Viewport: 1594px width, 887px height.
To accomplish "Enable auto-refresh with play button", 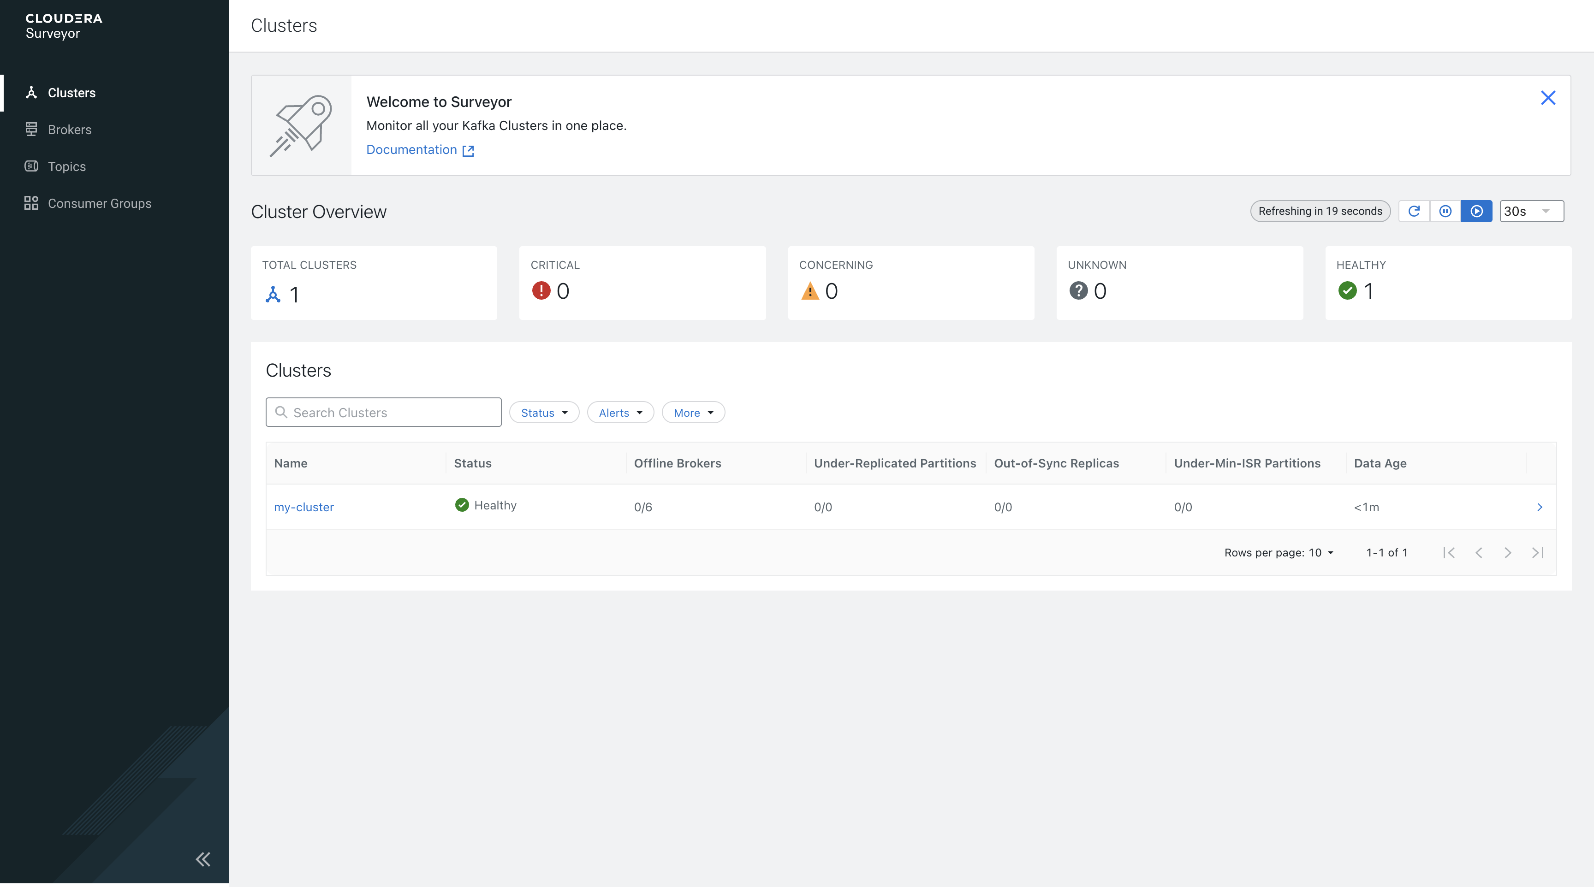I will (1476, 211).
